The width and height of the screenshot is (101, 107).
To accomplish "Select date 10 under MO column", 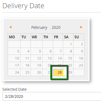I will point(14,58).
